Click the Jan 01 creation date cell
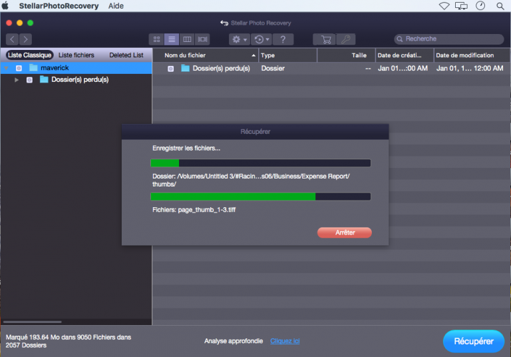The image size is (511, 357). point(403,69)
